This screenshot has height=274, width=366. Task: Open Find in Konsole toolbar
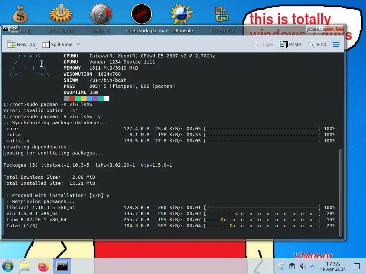click(x=317, y=44)
